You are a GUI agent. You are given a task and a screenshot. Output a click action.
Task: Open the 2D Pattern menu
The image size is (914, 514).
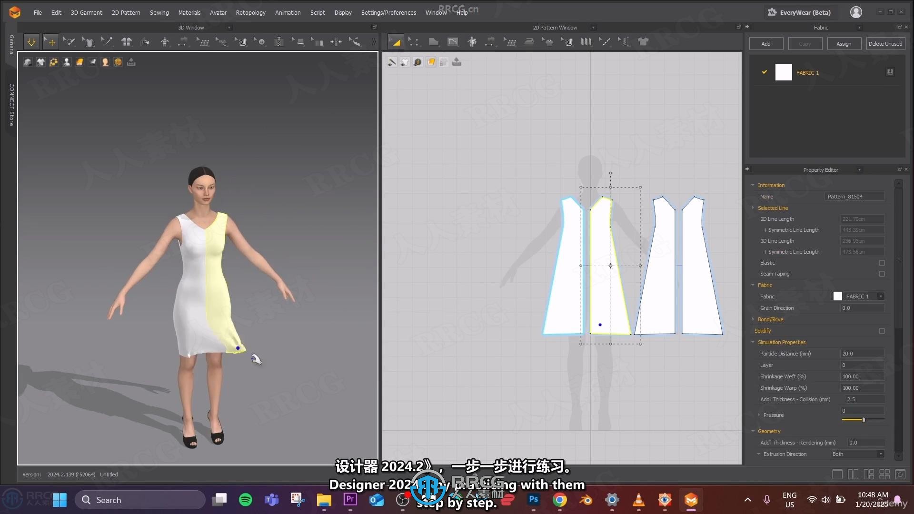pos(126,12)
